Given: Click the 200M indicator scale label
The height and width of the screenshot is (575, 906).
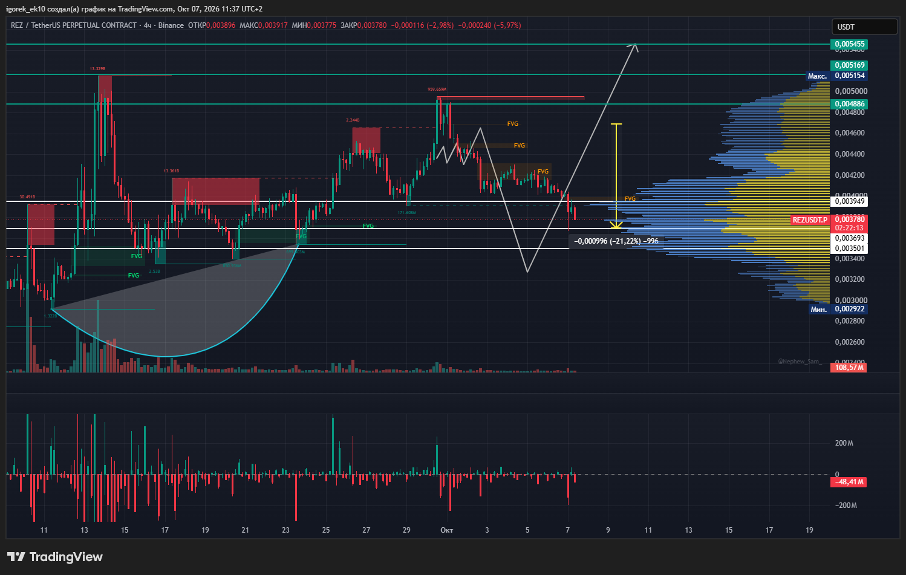Looking at the screenshot, I should [x=844, y=443].
